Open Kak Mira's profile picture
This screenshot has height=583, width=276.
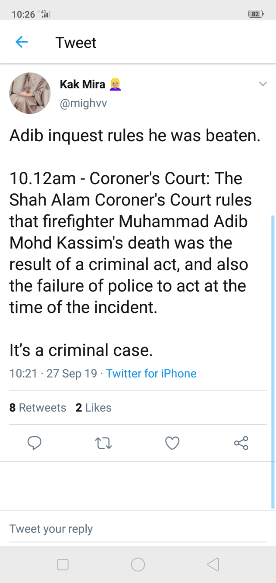click(x=30, y=93)
